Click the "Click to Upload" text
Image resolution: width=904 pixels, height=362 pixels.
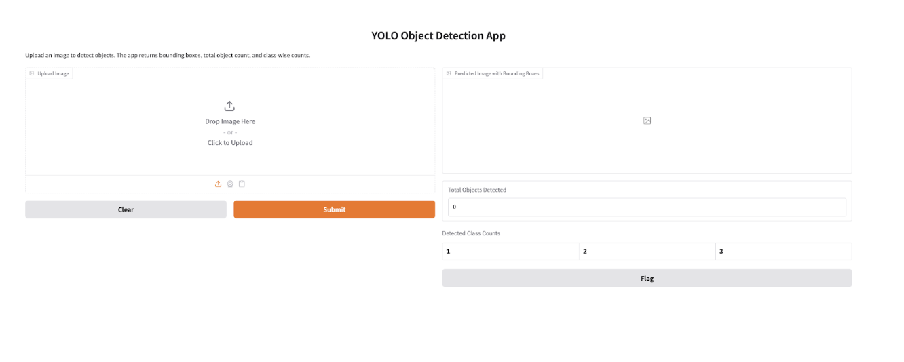coord(230,143)
